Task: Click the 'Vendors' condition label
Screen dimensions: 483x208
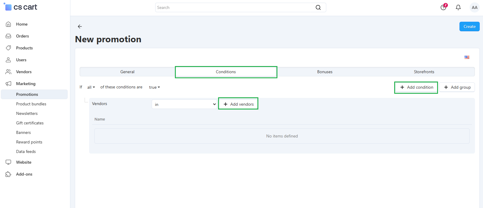Action: pyautogui.click(x=100, y=104)
